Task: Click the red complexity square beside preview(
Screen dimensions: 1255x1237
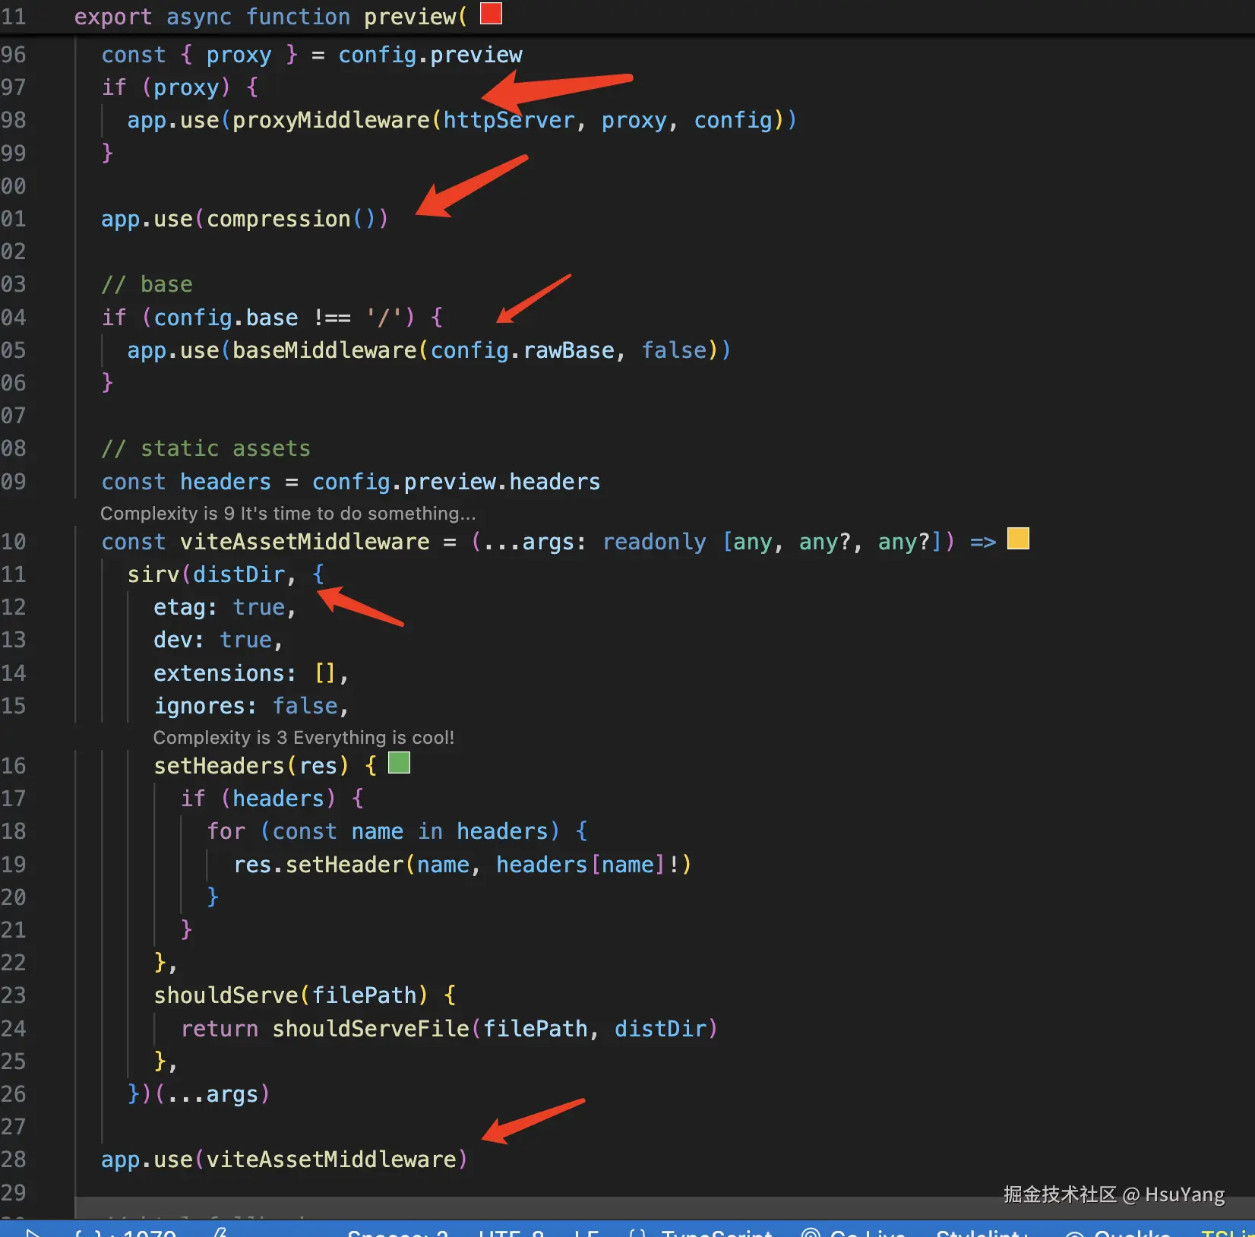Action: coord(492,14)
